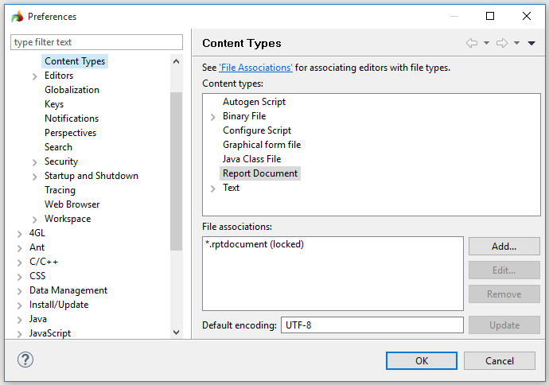This screenshot has height=385, width=549.
Task: Click the help question mark icon
Action: tap(25, 360)
